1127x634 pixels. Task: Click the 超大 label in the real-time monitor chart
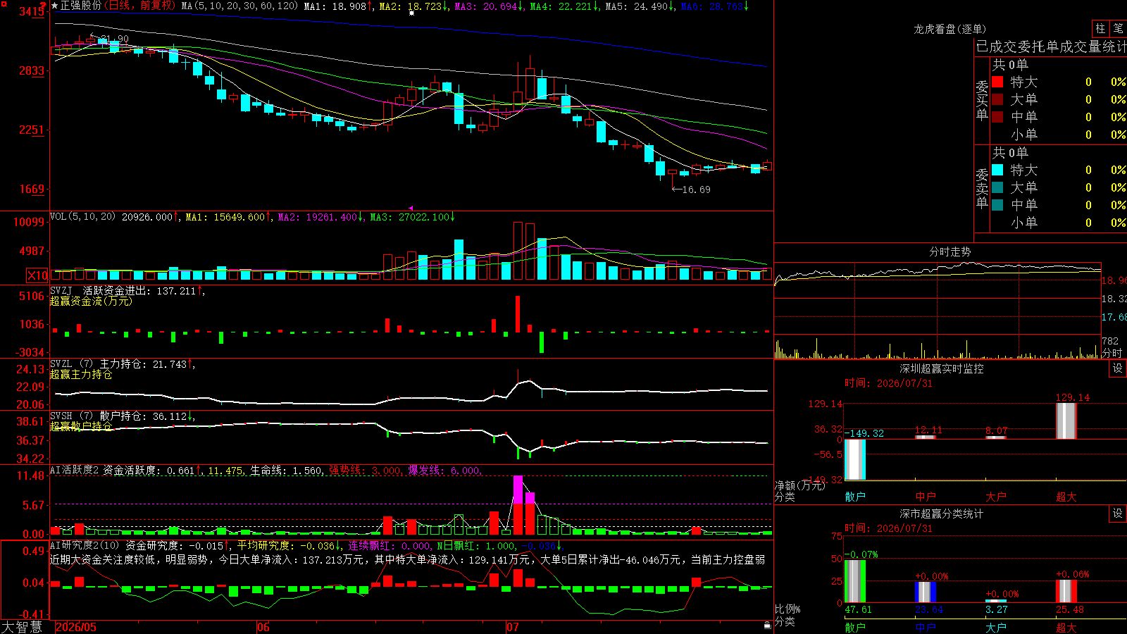(1066, 497)
